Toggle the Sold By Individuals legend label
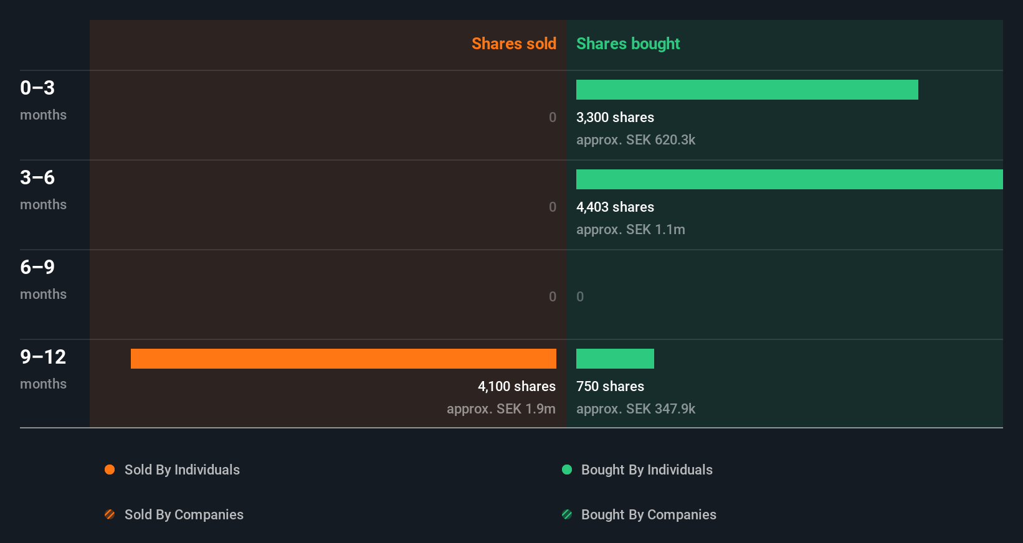 click(182, 470)
